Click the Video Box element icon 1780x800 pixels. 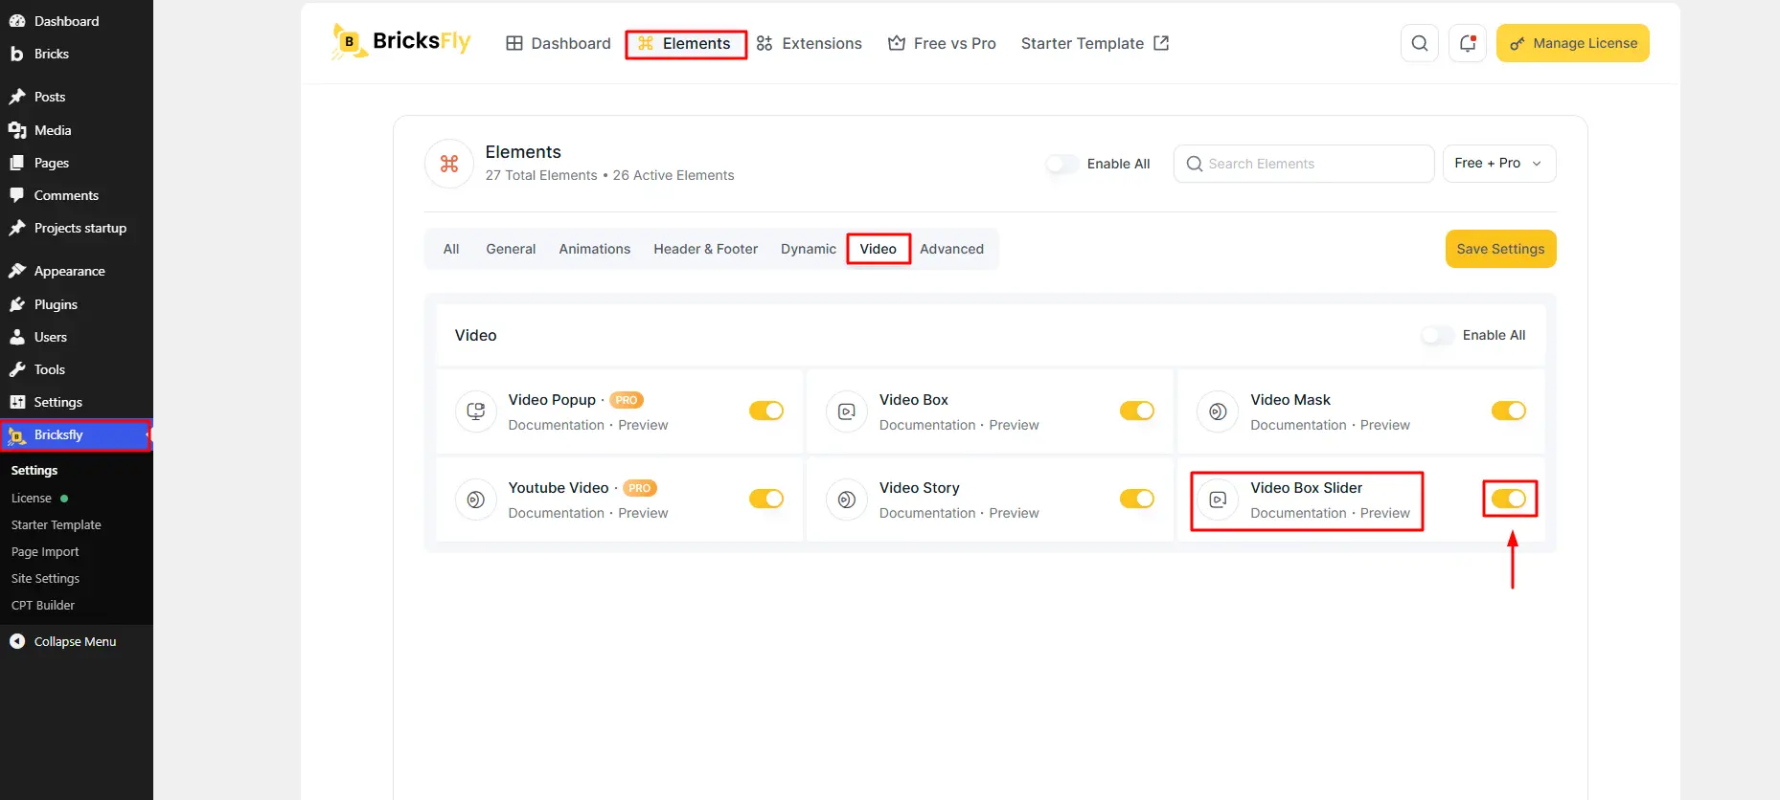pyautogui.click(x=847, y=411)
